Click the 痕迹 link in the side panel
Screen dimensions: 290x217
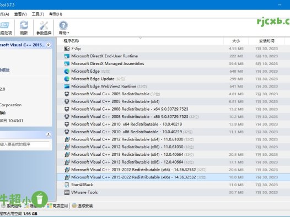point(4,70)
